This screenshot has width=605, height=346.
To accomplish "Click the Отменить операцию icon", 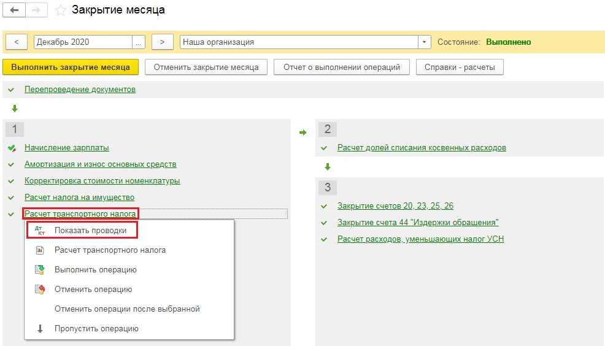I will 40,290.
